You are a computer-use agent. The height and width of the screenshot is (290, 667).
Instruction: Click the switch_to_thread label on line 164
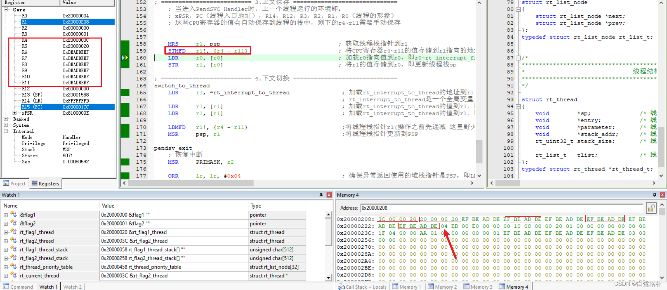pyautogui.click(x=182, y=85)
